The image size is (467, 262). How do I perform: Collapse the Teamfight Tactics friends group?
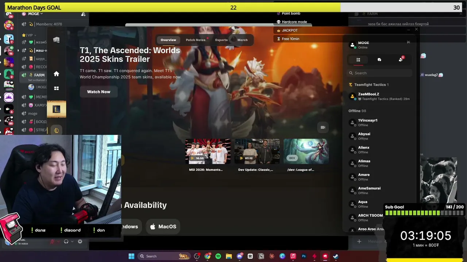pos(369,85)
